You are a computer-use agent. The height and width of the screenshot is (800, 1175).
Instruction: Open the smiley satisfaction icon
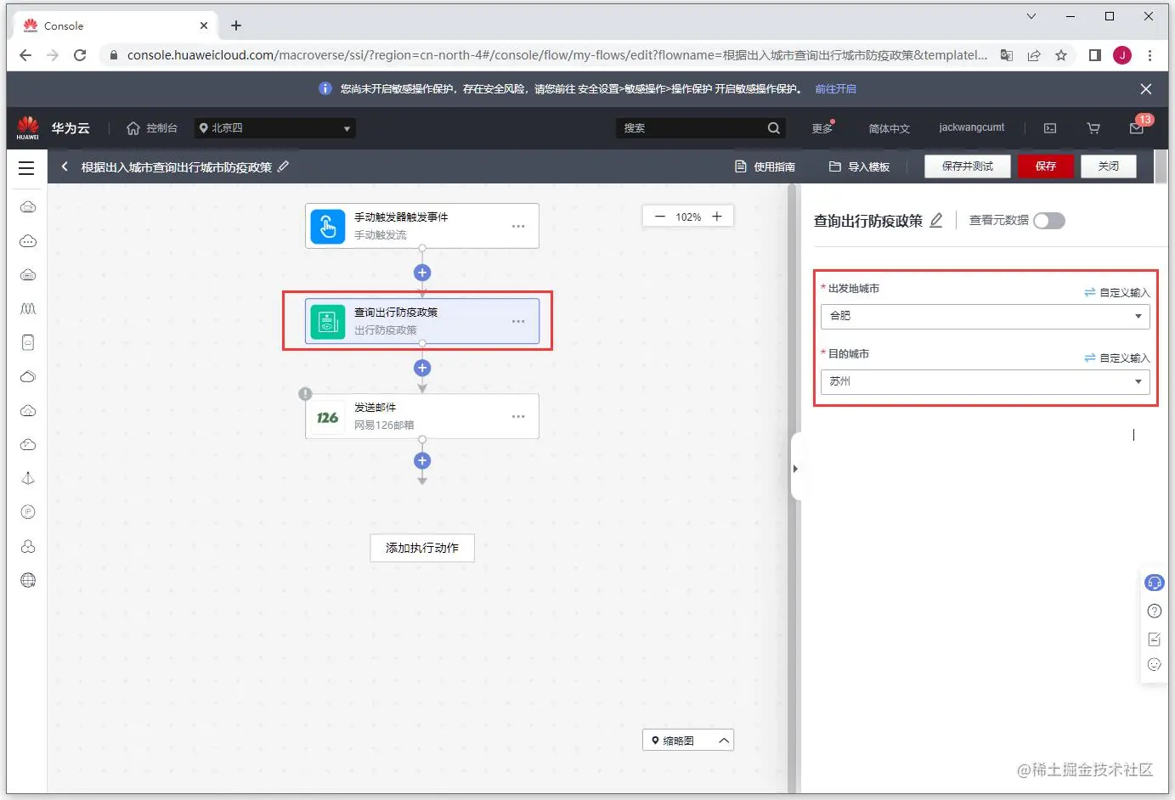(x=1154, y=665)
